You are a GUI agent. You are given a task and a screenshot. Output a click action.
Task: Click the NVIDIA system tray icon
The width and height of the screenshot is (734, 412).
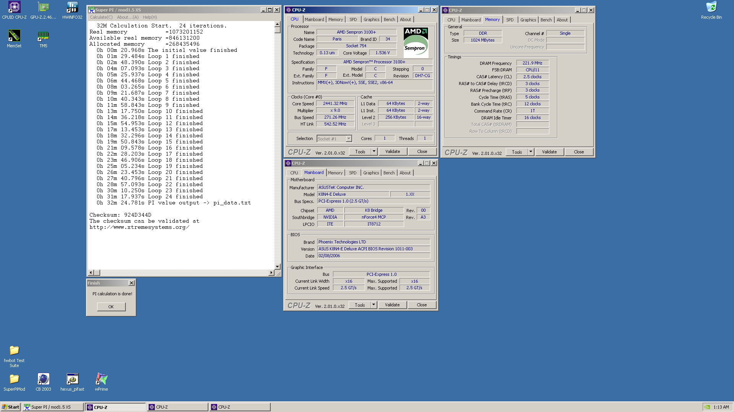point(707,407)
